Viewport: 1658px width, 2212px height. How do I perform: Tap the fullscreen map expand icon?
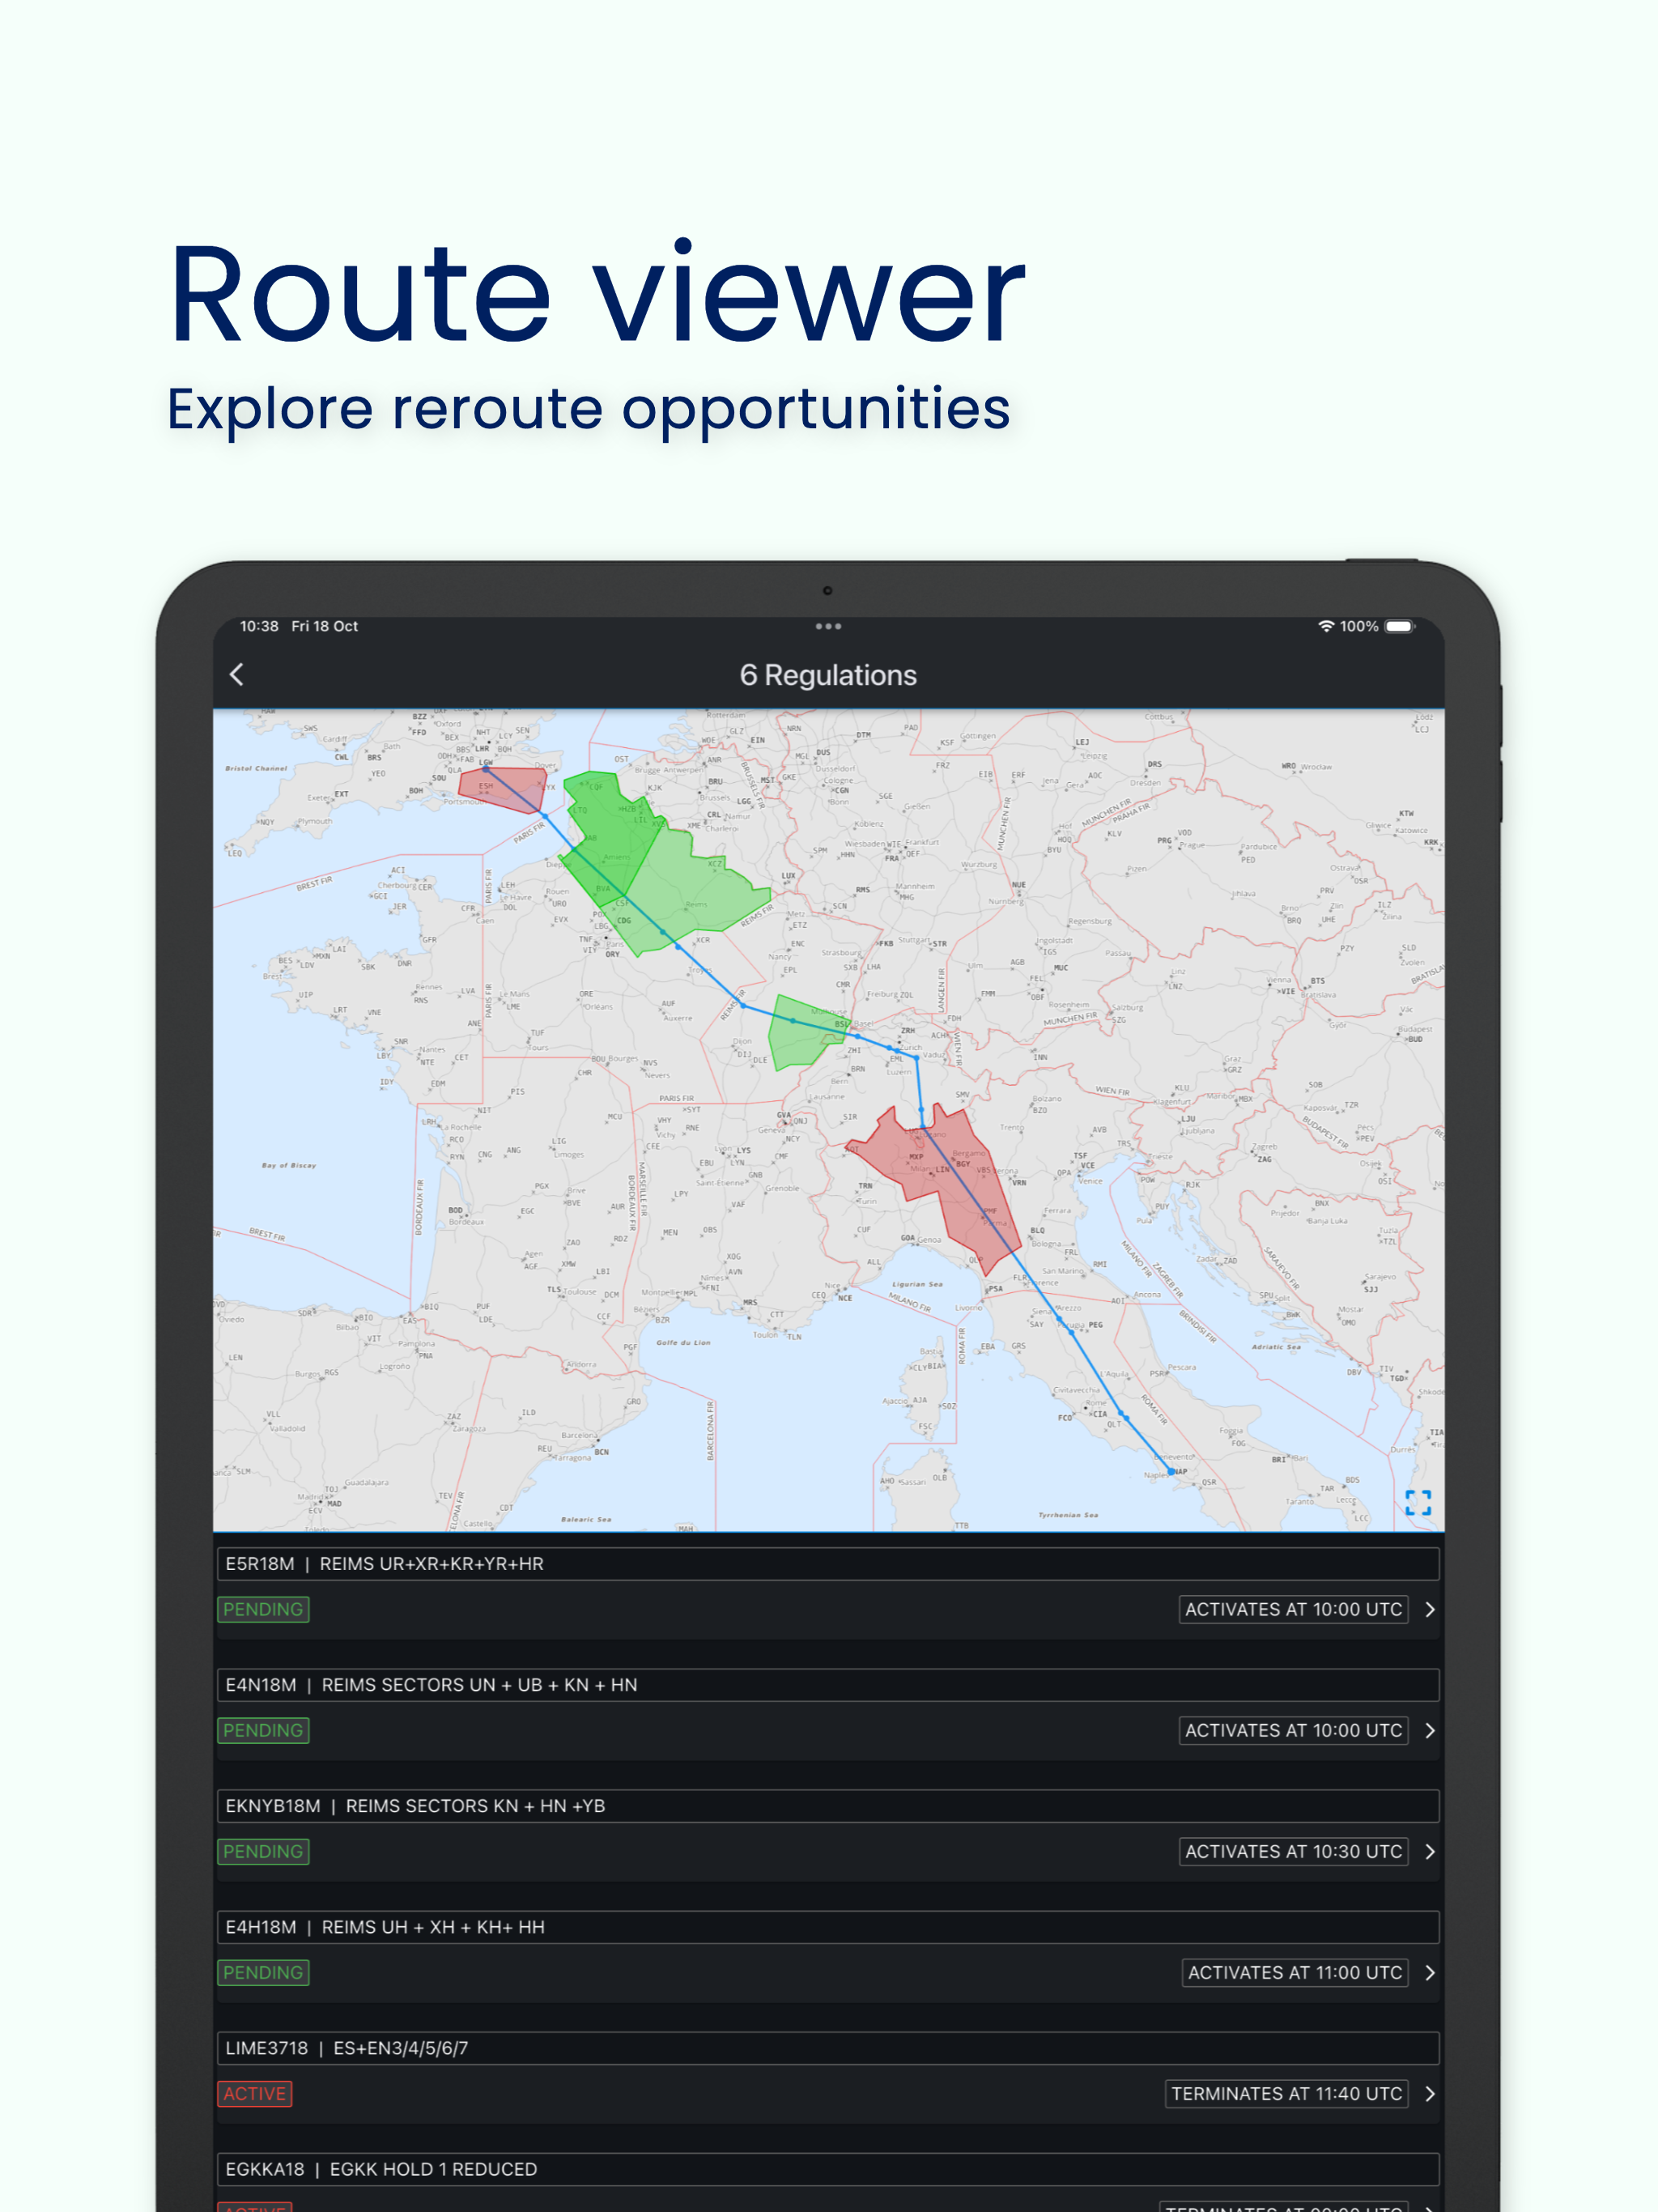(x=1417, y=1502)
